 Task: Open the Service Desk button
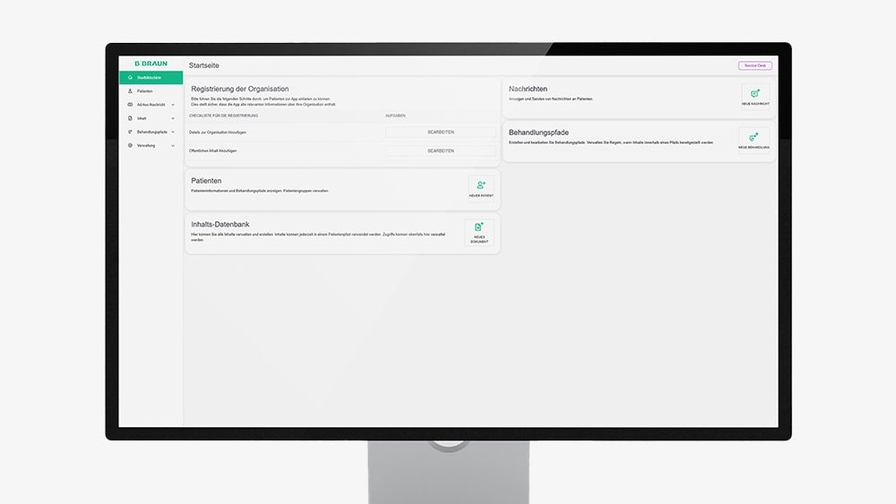coord(754,65)
